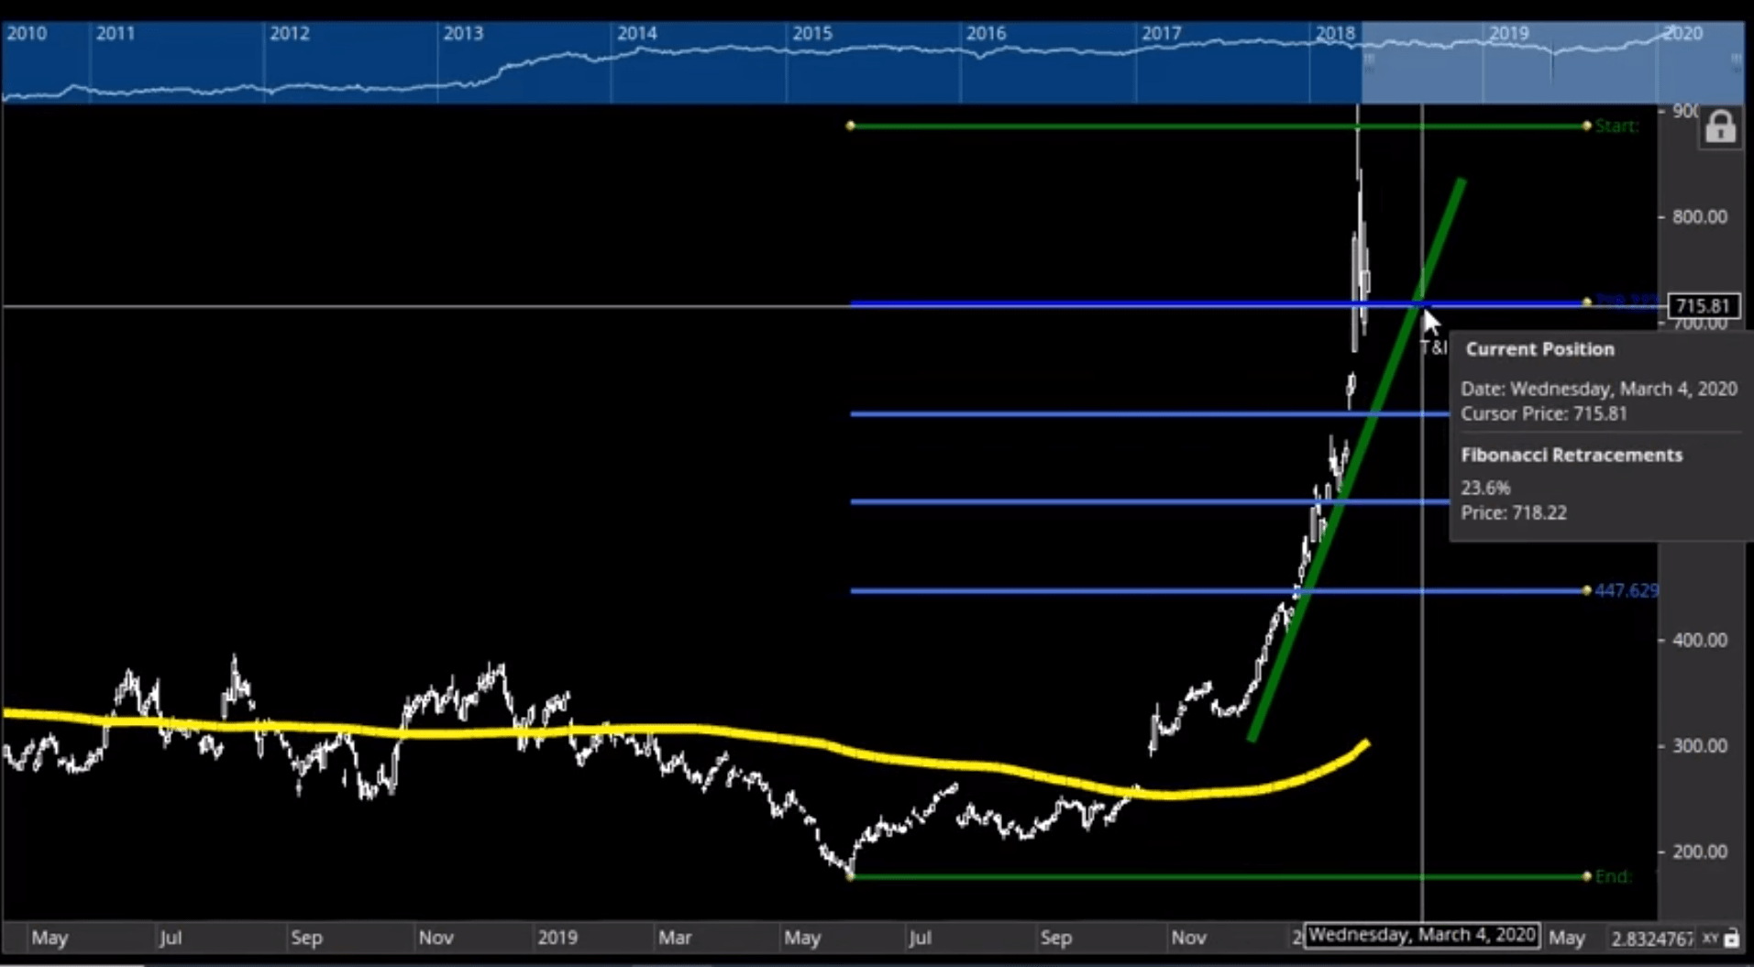Viewport: 1754px width, 967px height.
Task: Click left handle of overview range selector
Action: coord(1368,61)
